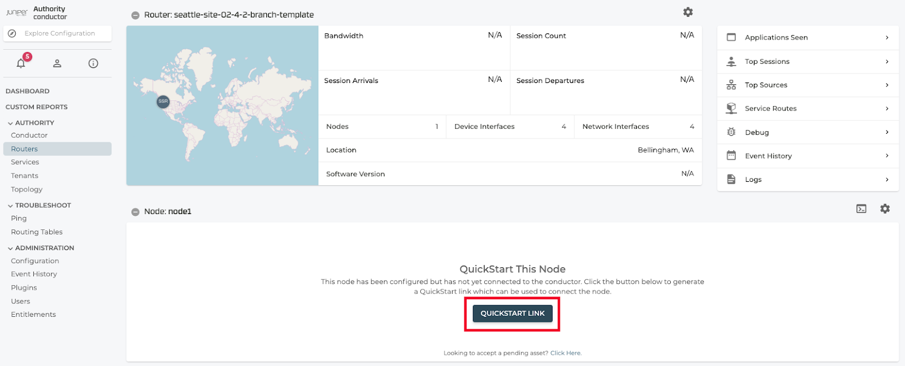Open Applications Seen panel
905x366 pixels.
(807, 37)
